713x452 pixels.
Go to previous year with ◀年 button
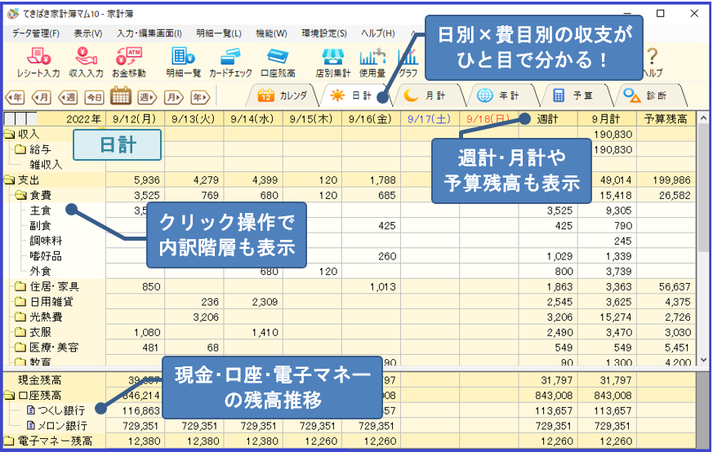(15, 97)
